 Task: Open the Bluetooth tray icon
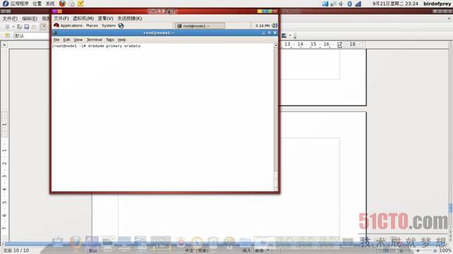point(349,4)
